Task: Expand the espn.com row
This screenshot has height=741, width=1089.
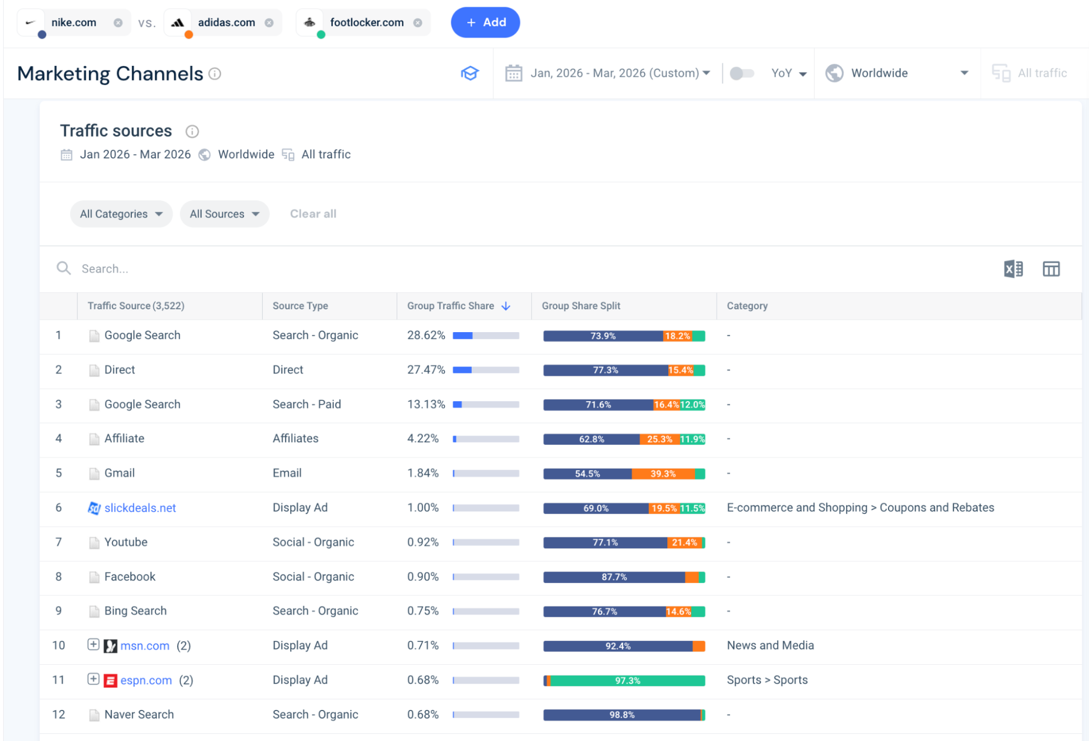Action: pos(93,679)
